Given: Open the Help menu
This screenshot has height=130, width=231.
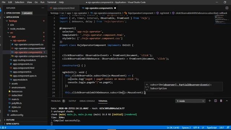Looking at the screenshot, I should click(x=61, y=2).
